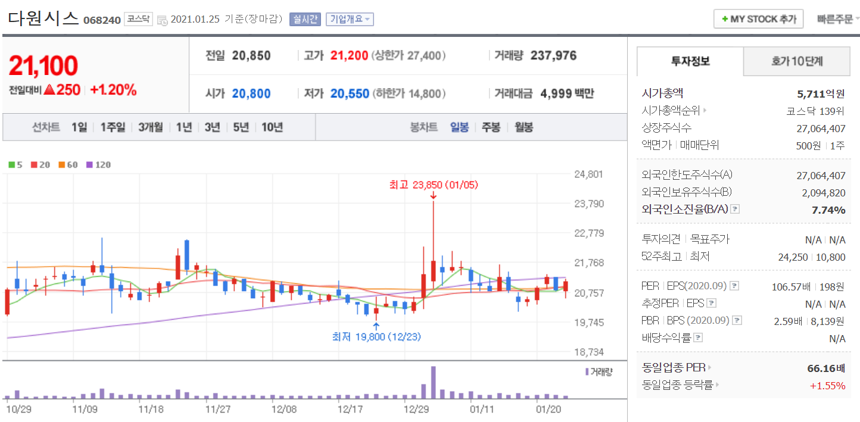Click help icon beside 배당수익률
This screenshot has width=860, height=422.
(x=698, y=337)
